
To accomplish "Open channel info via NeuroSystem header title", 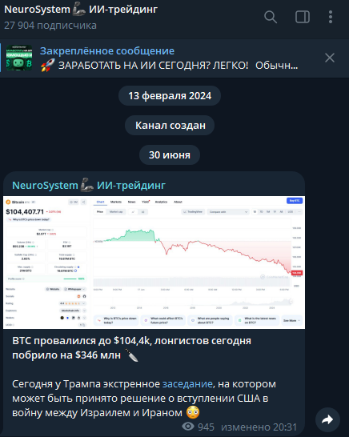I will (x=81, y=10).
